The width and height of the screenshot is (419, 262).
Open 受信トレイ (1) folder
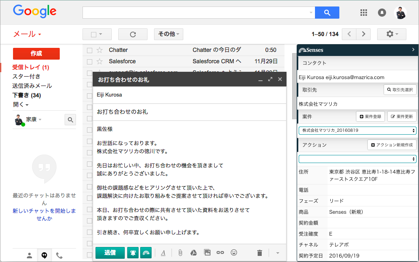pyautogui.click(x=31, y=67)
